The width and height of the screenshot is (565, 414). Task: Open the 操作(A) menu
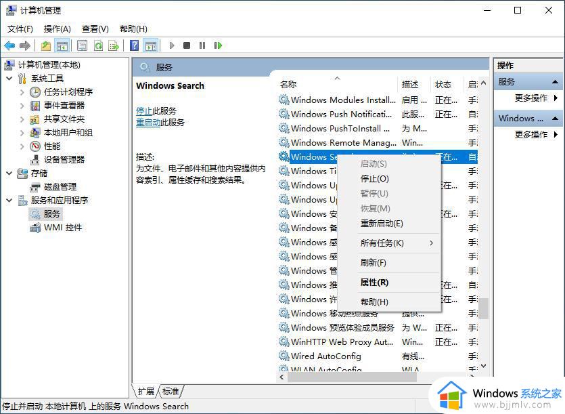click(58, 29)
